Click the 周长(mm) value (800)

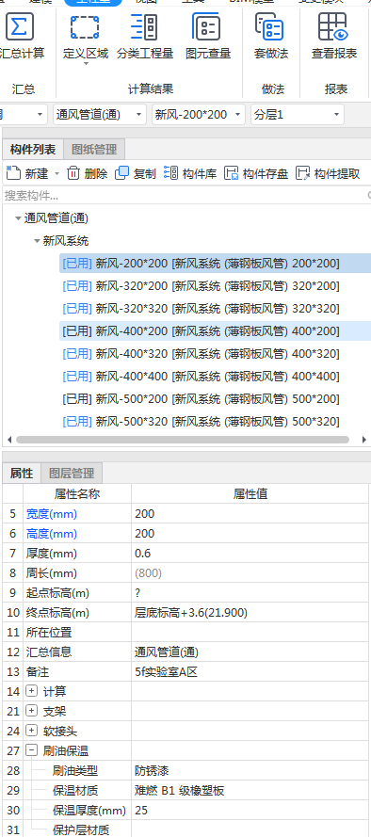click(250, 573)
